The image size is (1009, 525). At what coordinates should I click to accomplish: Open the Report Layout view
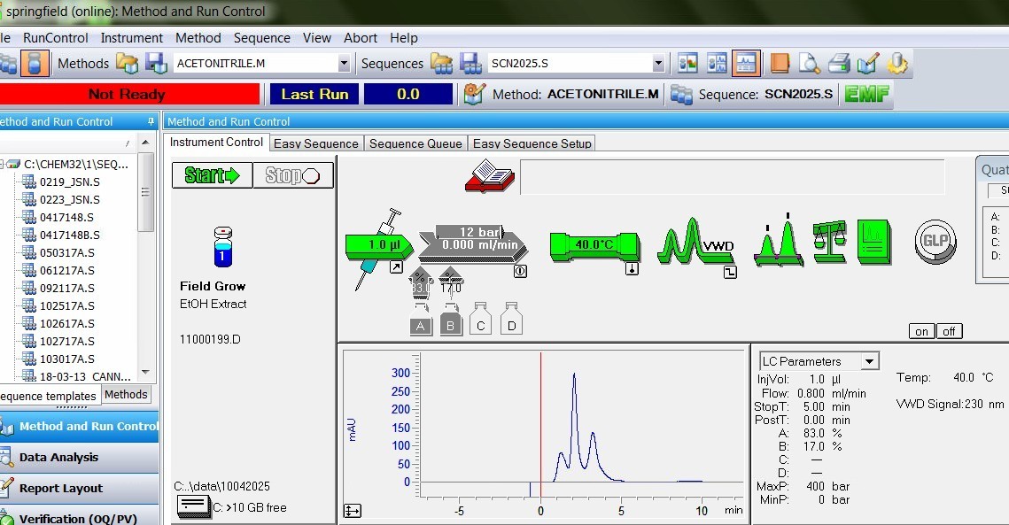(x=79, y=489)
